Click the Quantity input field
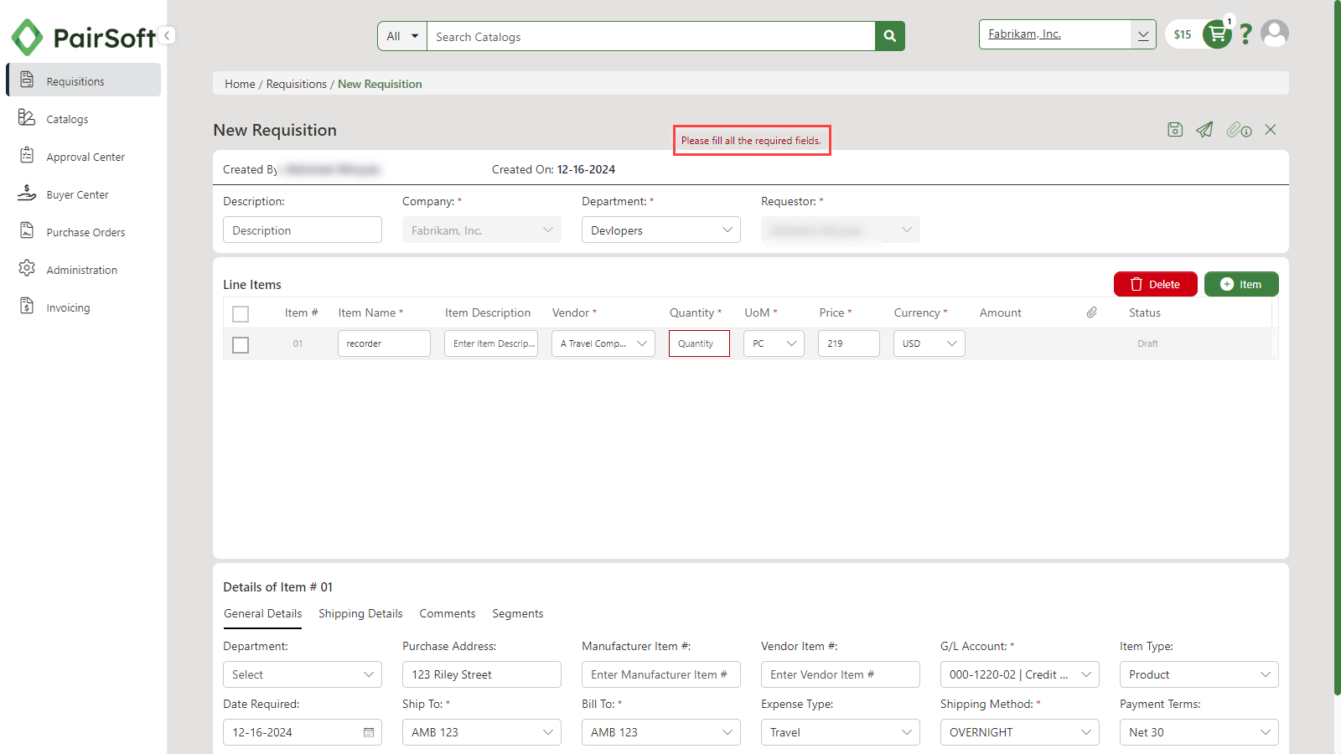The width and height of the screenshot is (1341, 754). pyautogui.click(x=699, y=343)
